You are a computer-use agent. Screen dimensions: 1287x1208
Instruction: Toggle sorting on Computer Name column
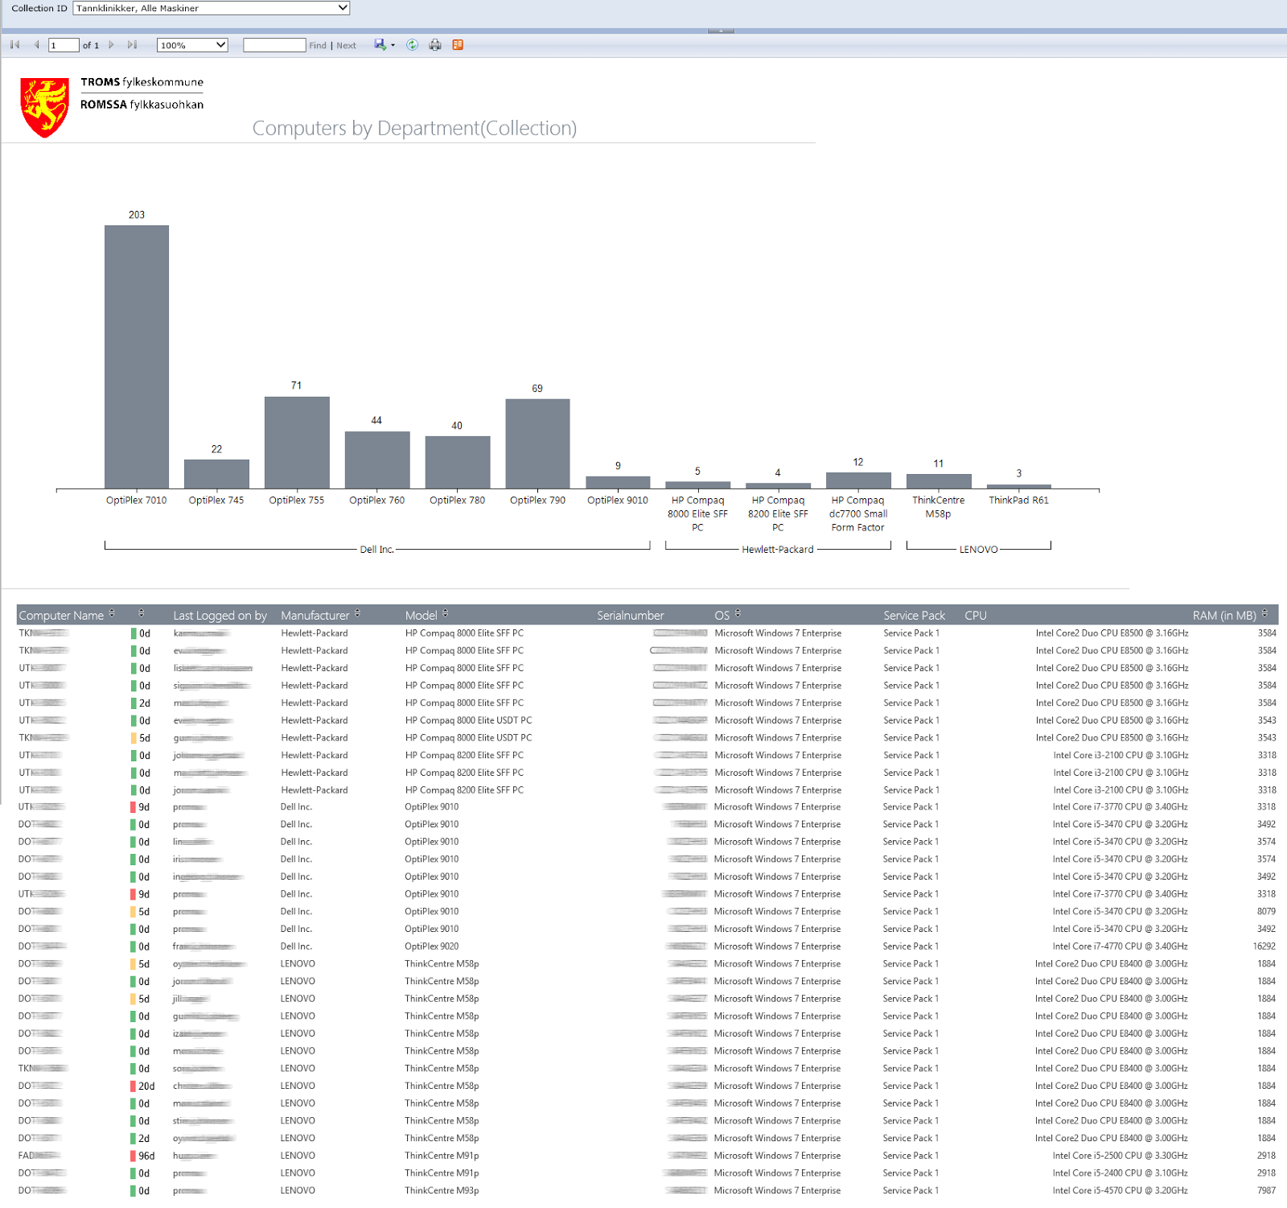[112, 612]
